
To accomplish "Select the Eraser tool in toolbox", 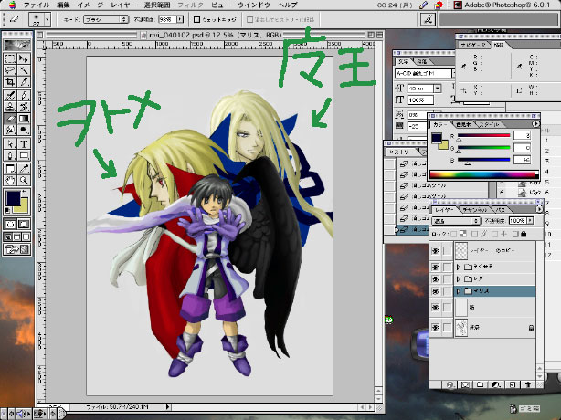I will pos(10,119).
